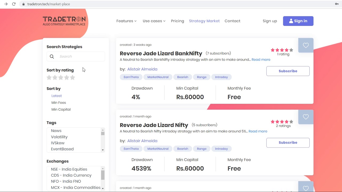Click the Range tag on the BankNifty card
This screenshot has width=342, height=192.
[202, 77]
